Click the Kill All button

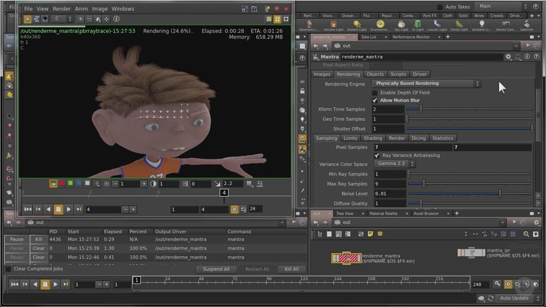tap(292, 269)
